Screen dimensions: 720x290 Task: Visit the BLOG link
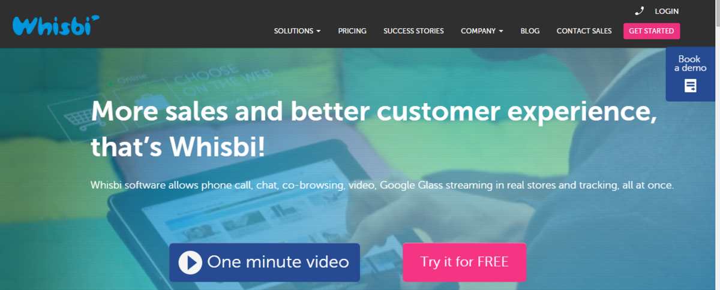[x=530, y=31]
